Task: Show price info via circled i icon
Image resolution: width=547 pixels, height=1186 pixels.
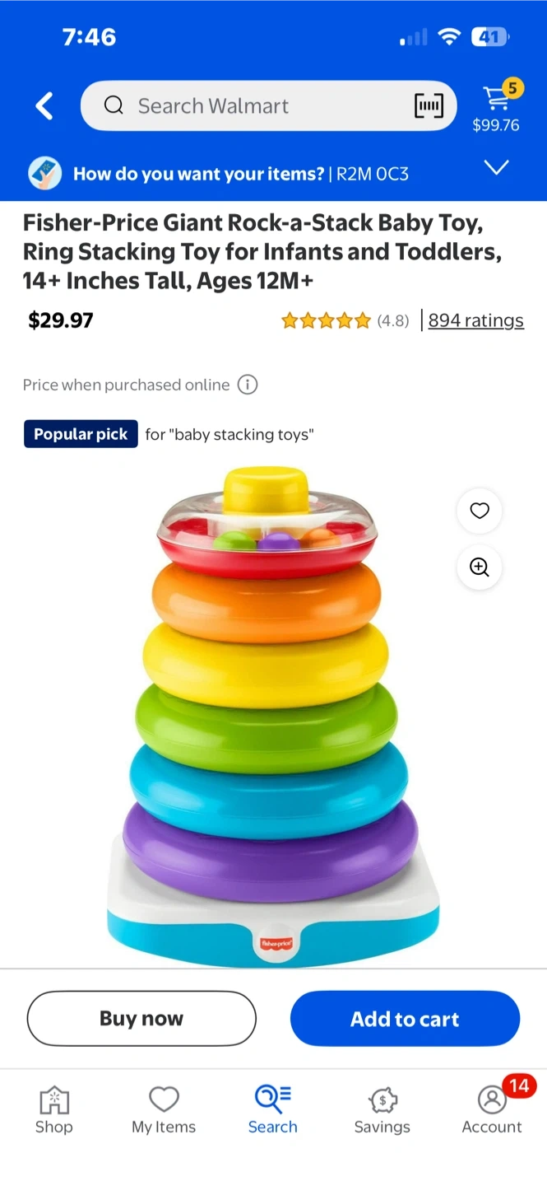Action: click(248, 385)
